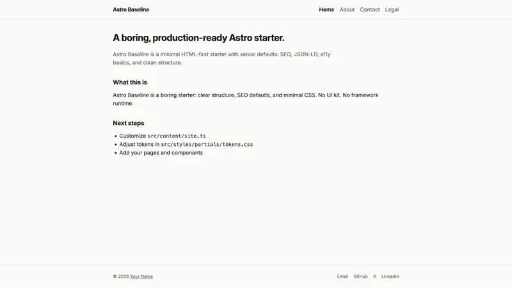Click the © 2026 copyright text
The image size is (512, 288).
click(120, 276)
